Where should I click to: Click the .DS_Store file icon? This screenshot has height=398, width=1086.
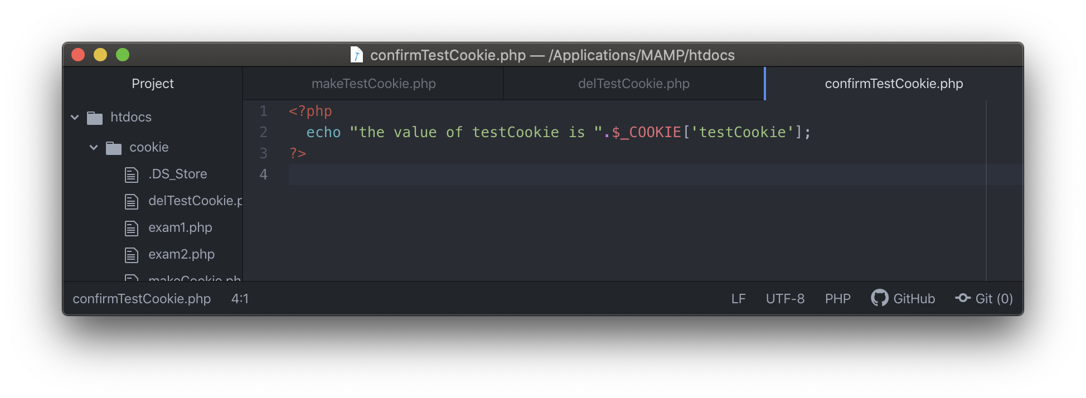tap(132, 174)
